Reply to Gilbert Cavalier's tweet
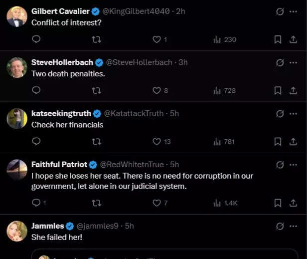Image resolution: width=307 pixels, height=259 pixels. [x=36, y=39]
